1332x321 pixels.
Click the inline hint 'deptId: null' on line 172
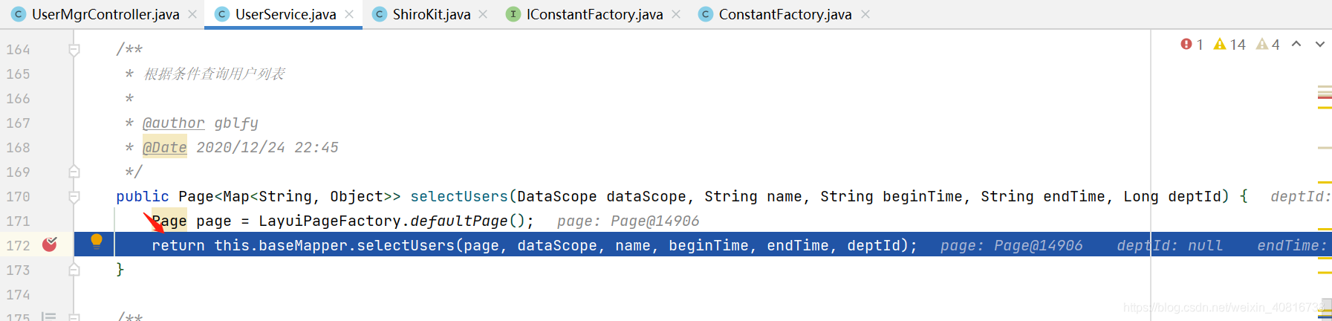click(x=1170, y=245)
